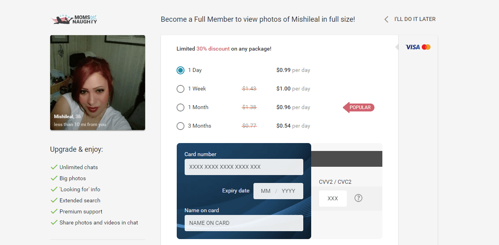The image size is (499, 245).
Task: Click the CVV2 / CVC2 code field
Action: coord(333,198)
